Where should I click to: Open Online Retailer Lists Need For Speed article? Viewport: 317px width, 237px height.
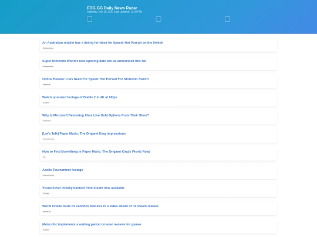(96, 79)
